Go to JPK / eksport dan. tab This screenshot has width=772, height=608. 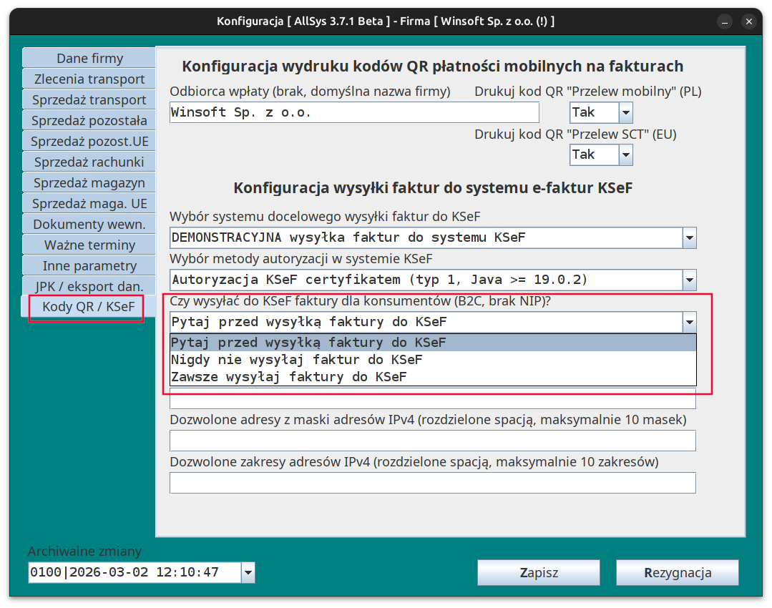[89, 287]
